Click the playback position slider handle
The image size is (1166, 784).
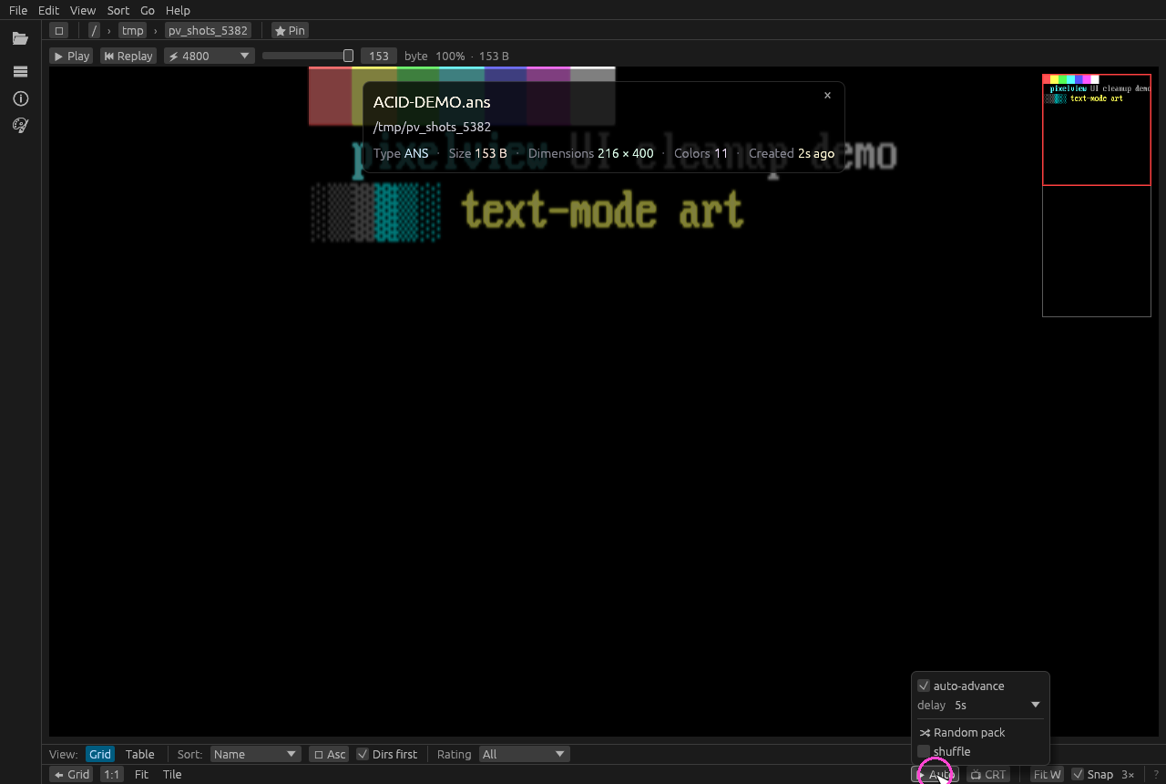pyautogui.click(x=348, y=57)
